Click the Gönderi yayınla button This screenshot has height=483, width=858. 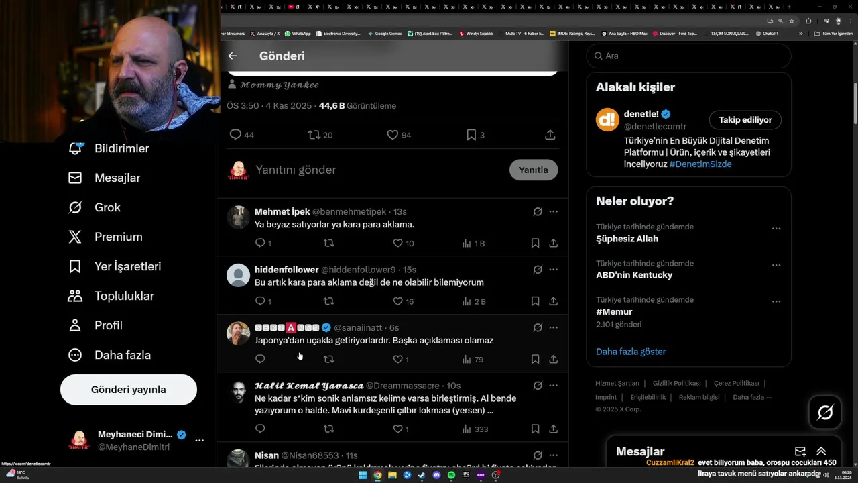coord(129,390)
